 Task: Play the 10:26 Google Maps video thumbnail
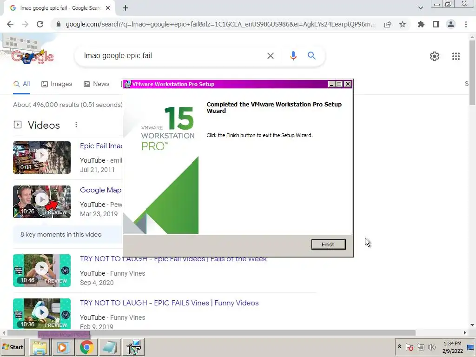pos(42,202)
